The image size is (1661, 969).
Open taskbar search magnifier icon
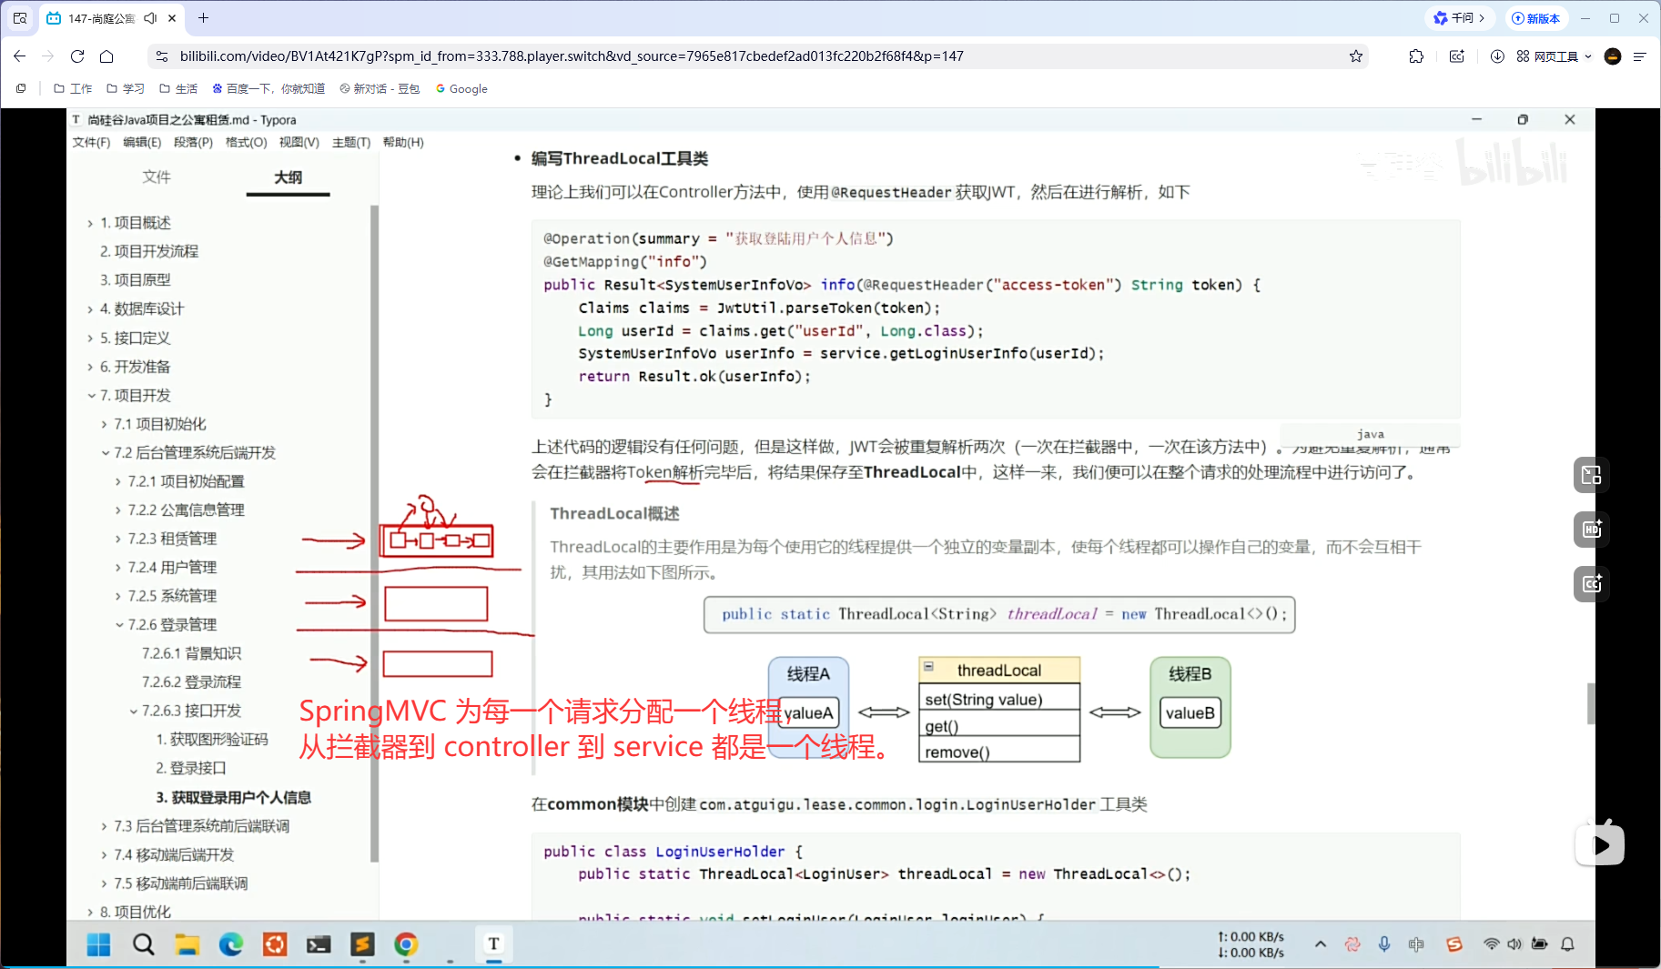pyautogui.click(x=143, y=944)
